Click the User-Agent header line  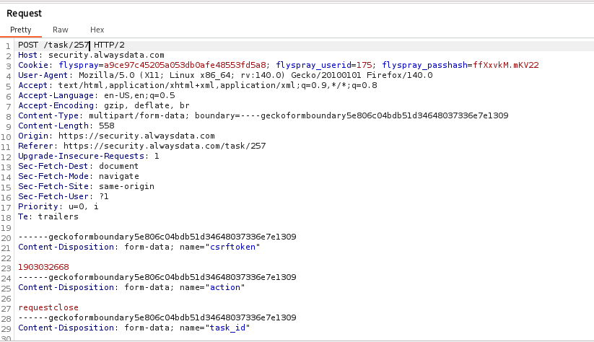225,75
